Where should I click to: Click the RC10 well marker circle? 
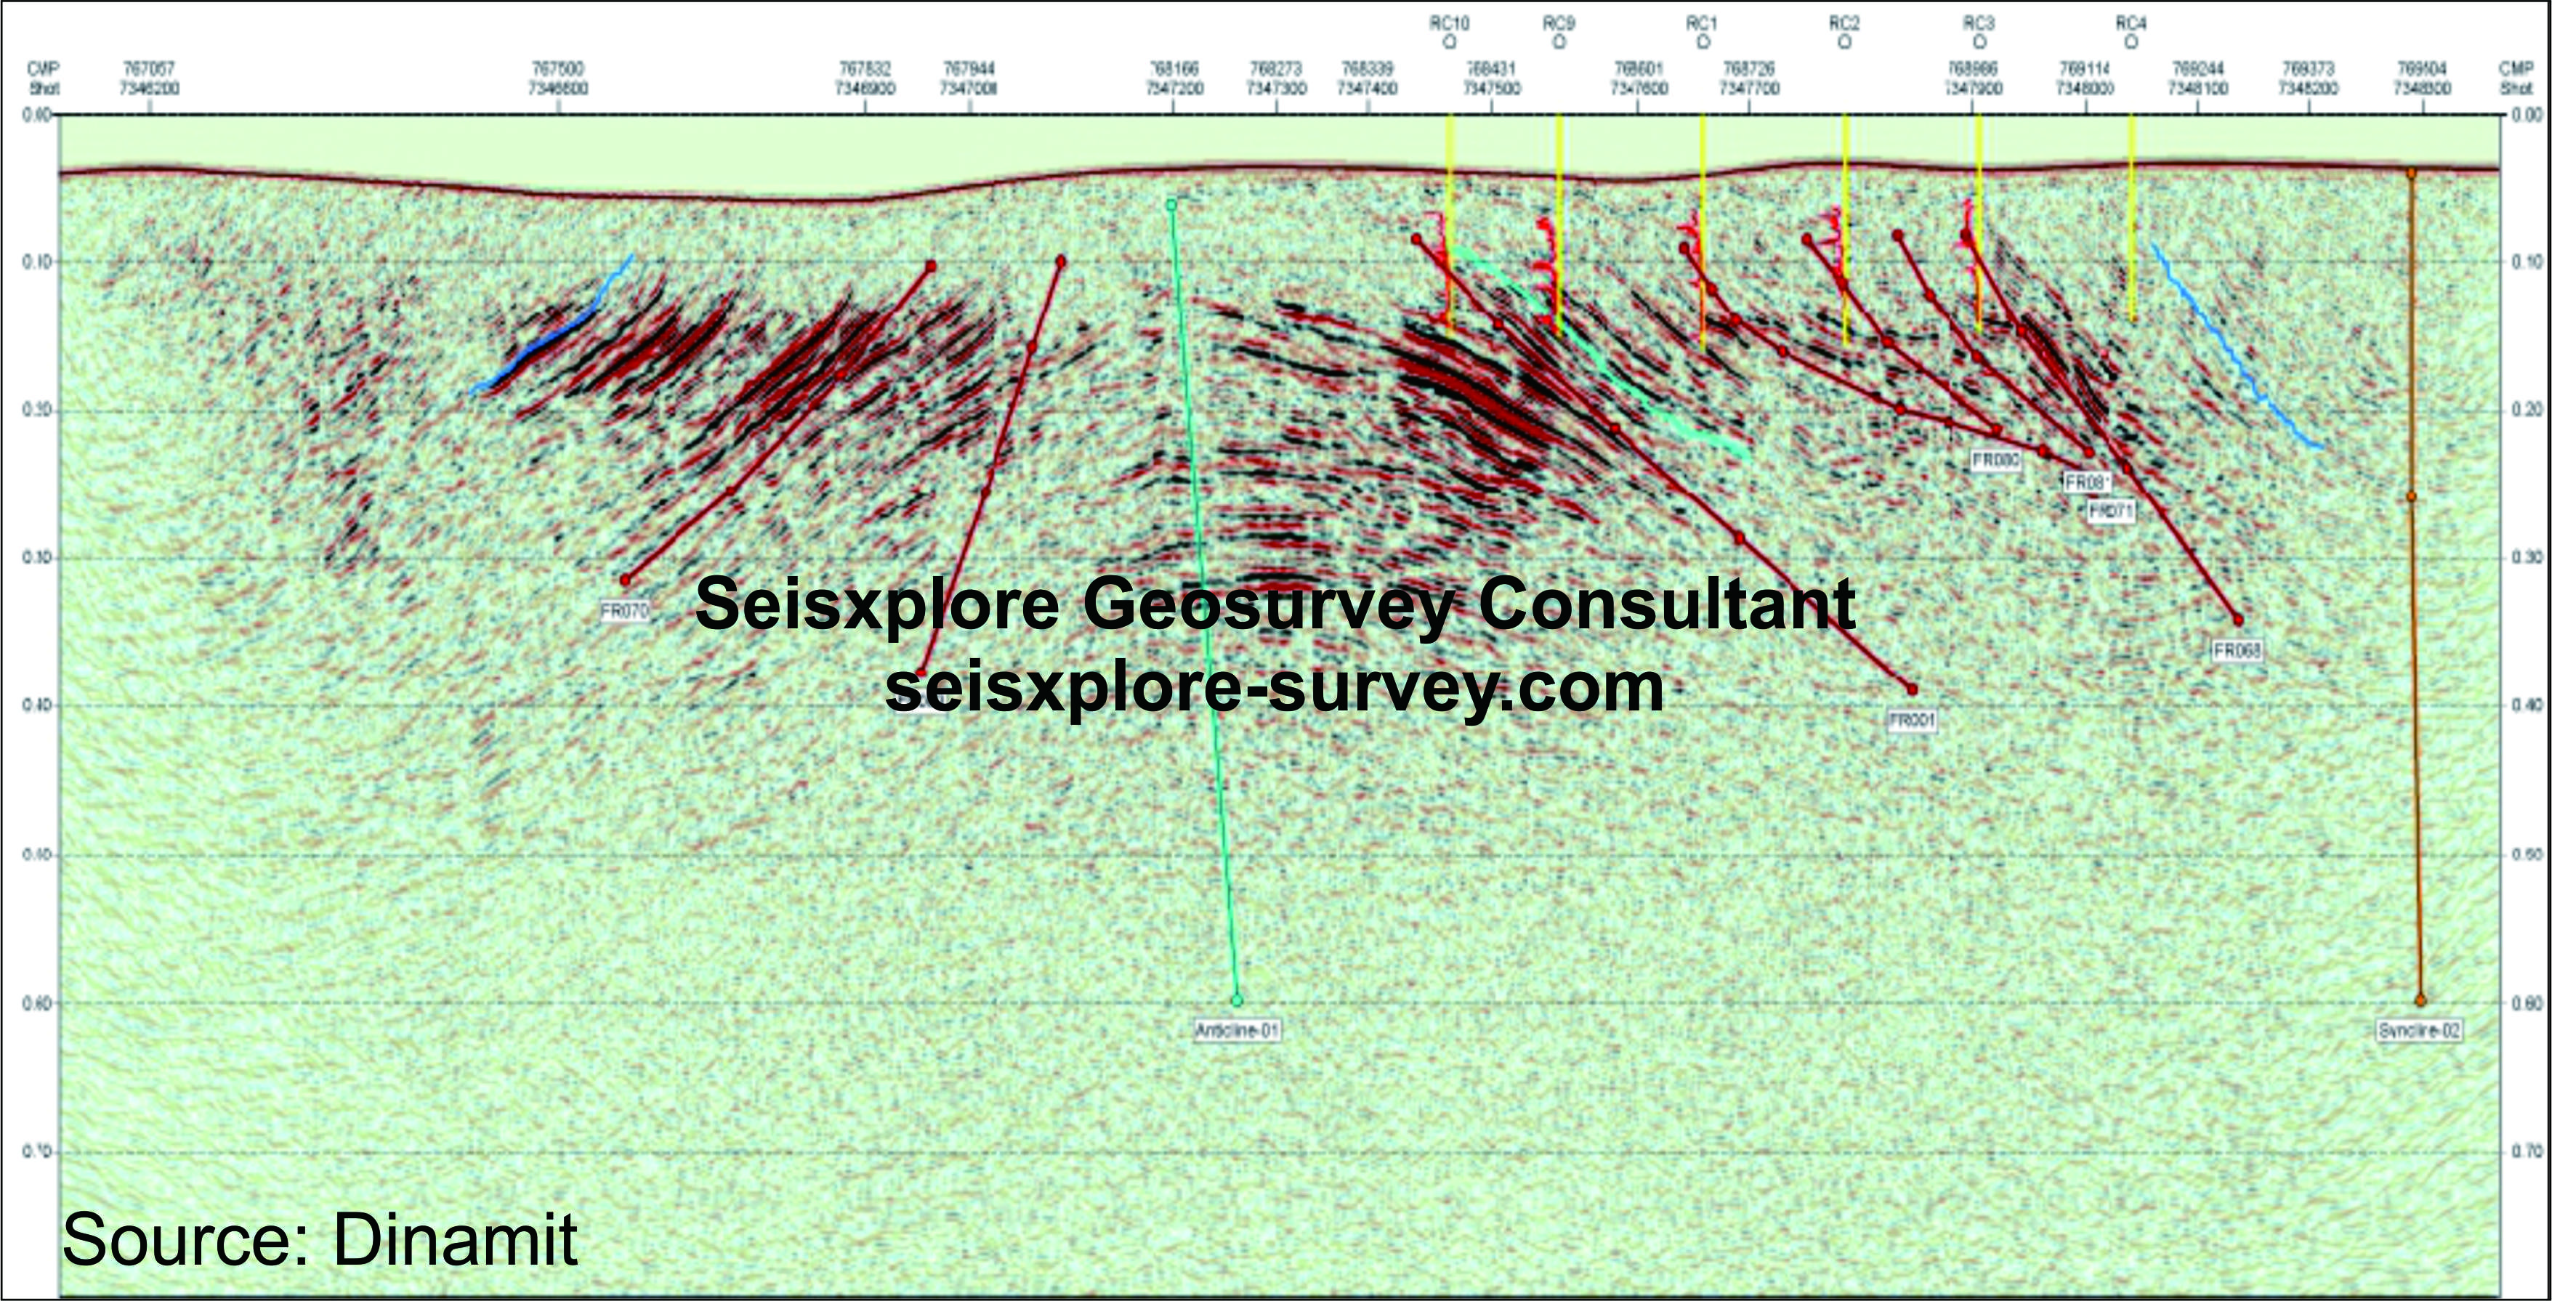[x=1450, y=43]
